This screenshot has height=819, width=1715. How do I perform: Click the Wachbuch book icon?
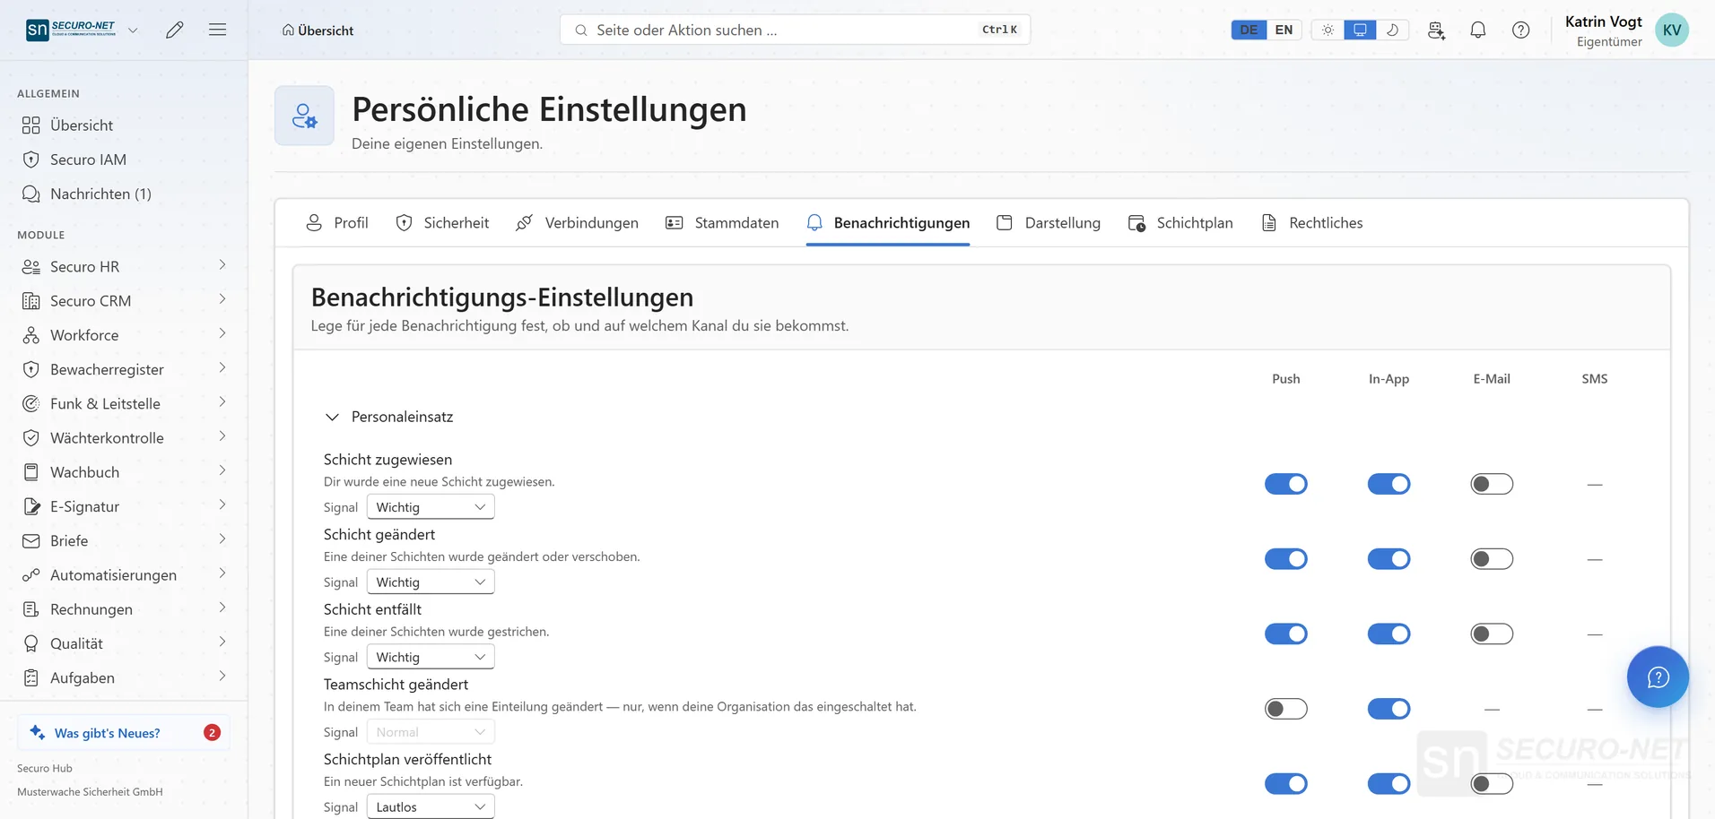tap(31, 472)
